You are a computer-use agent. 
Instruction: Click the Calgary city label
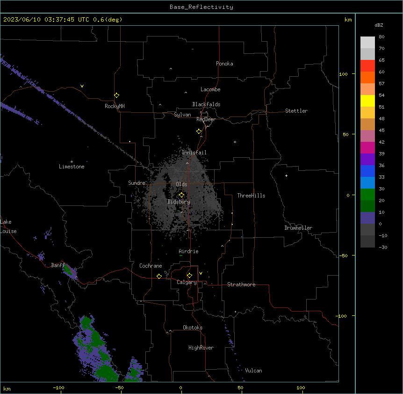(x=187, y=282)
